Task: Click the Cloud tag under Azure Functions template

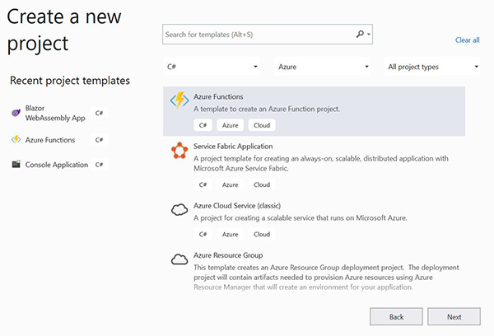Action: 262,125
